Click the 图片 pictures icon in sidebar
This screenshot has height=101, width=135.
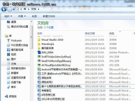pos(8,59)
